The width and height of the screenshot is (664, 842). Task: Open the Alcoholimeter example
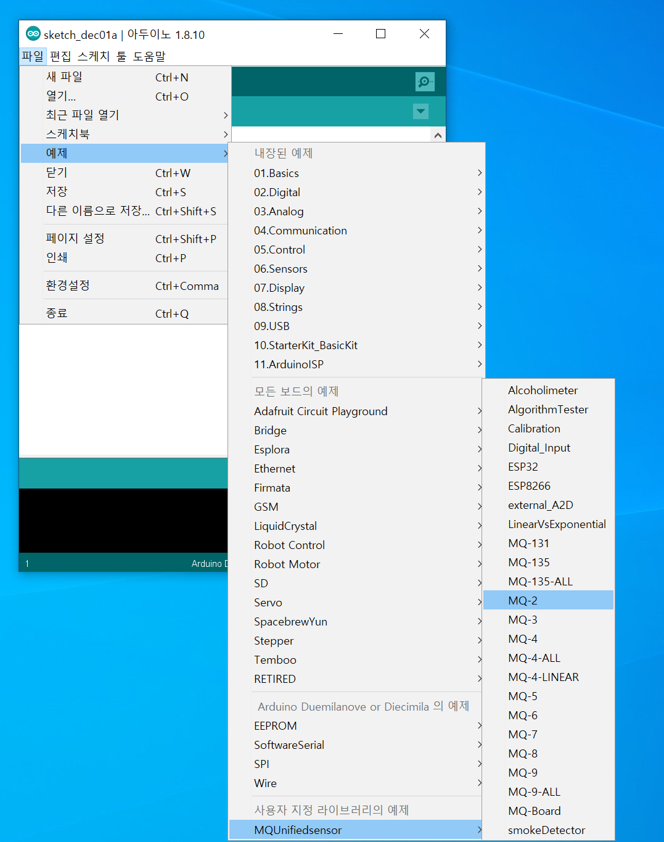pyautogui.click(x=548, y=390)
